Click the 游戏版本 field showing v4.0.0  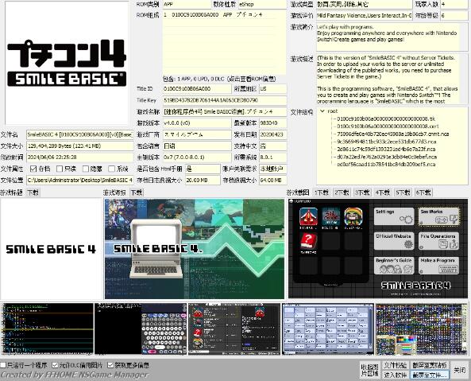[197, 123]
